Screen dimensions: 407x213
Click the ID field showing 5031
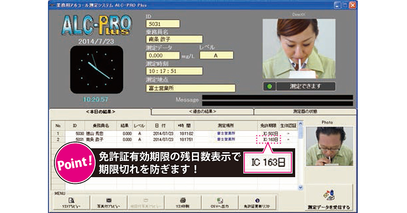coord(163,24)
